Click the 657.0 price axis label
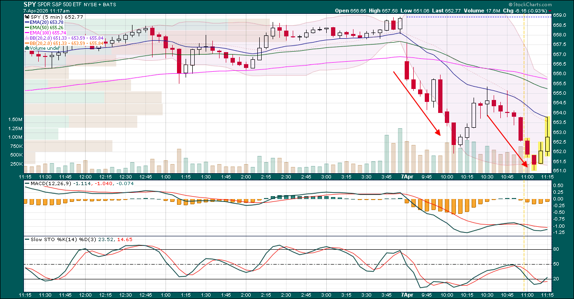 (x=559, y=55)
